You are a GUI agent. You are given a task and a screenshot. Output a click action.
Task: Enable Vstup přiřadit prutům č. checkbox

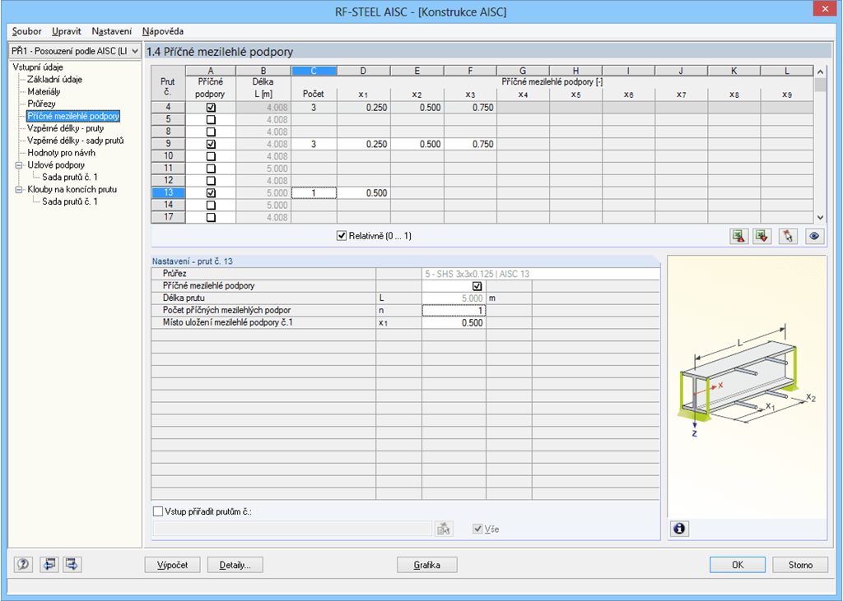[158, 511]
